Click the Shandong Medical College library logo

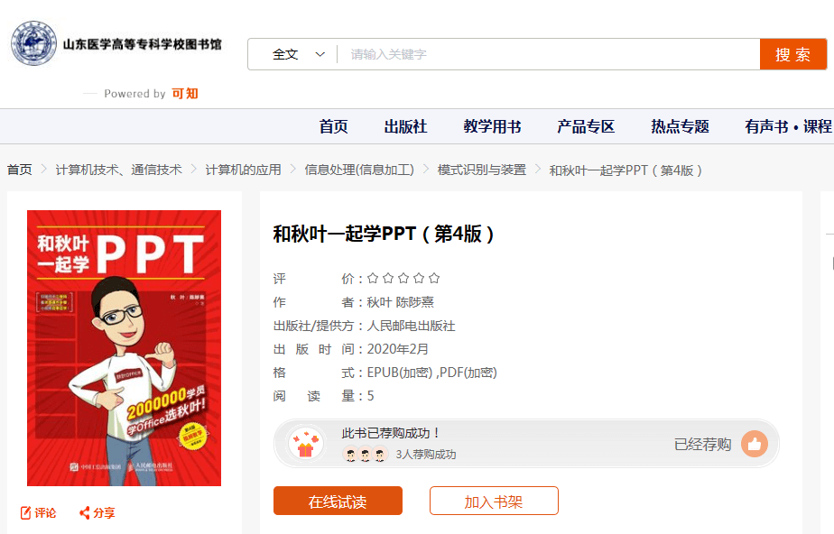coord(33,44)
